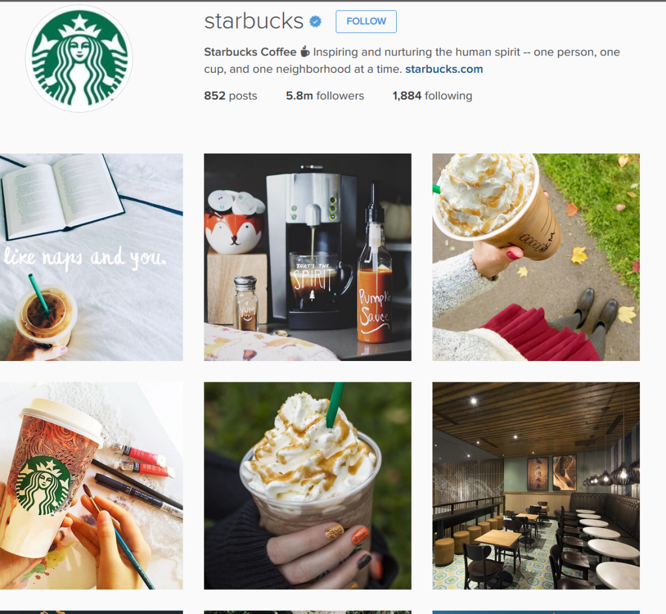Click the partially visible bottom-middle post
Viewport: 666px width, 614px height.
click(308, 612)
